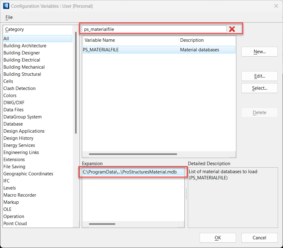Select the Engineering Links category
This screenshot has height=248, width=283.
point(21,152)
